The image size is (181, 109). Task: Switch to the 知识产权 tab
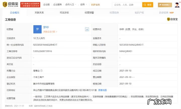(139, 13)
